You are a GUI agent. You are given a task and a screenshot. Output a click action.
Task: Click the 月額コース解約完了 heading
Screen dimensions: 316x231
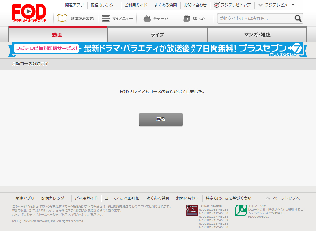click(x=30, y=63)
